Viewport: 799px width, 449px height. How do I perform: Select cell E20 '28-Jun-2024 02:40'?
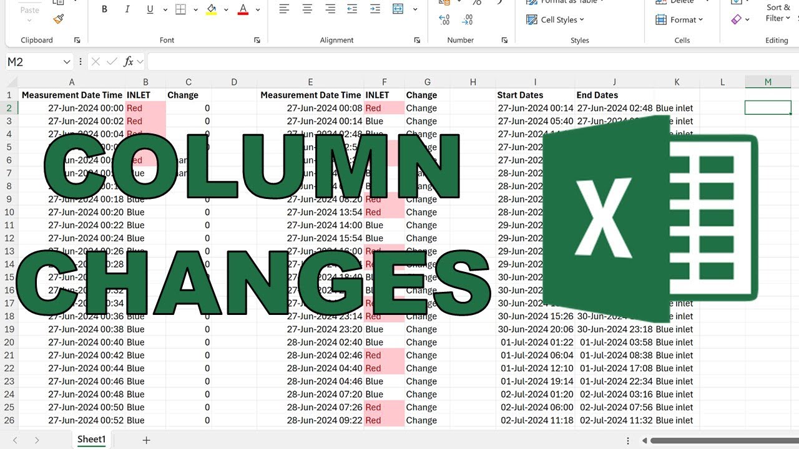point(310,342)
